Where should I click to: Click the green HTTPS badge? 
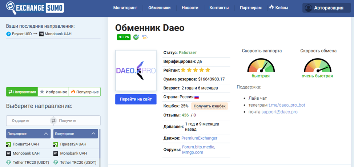[x=124, y=37]
